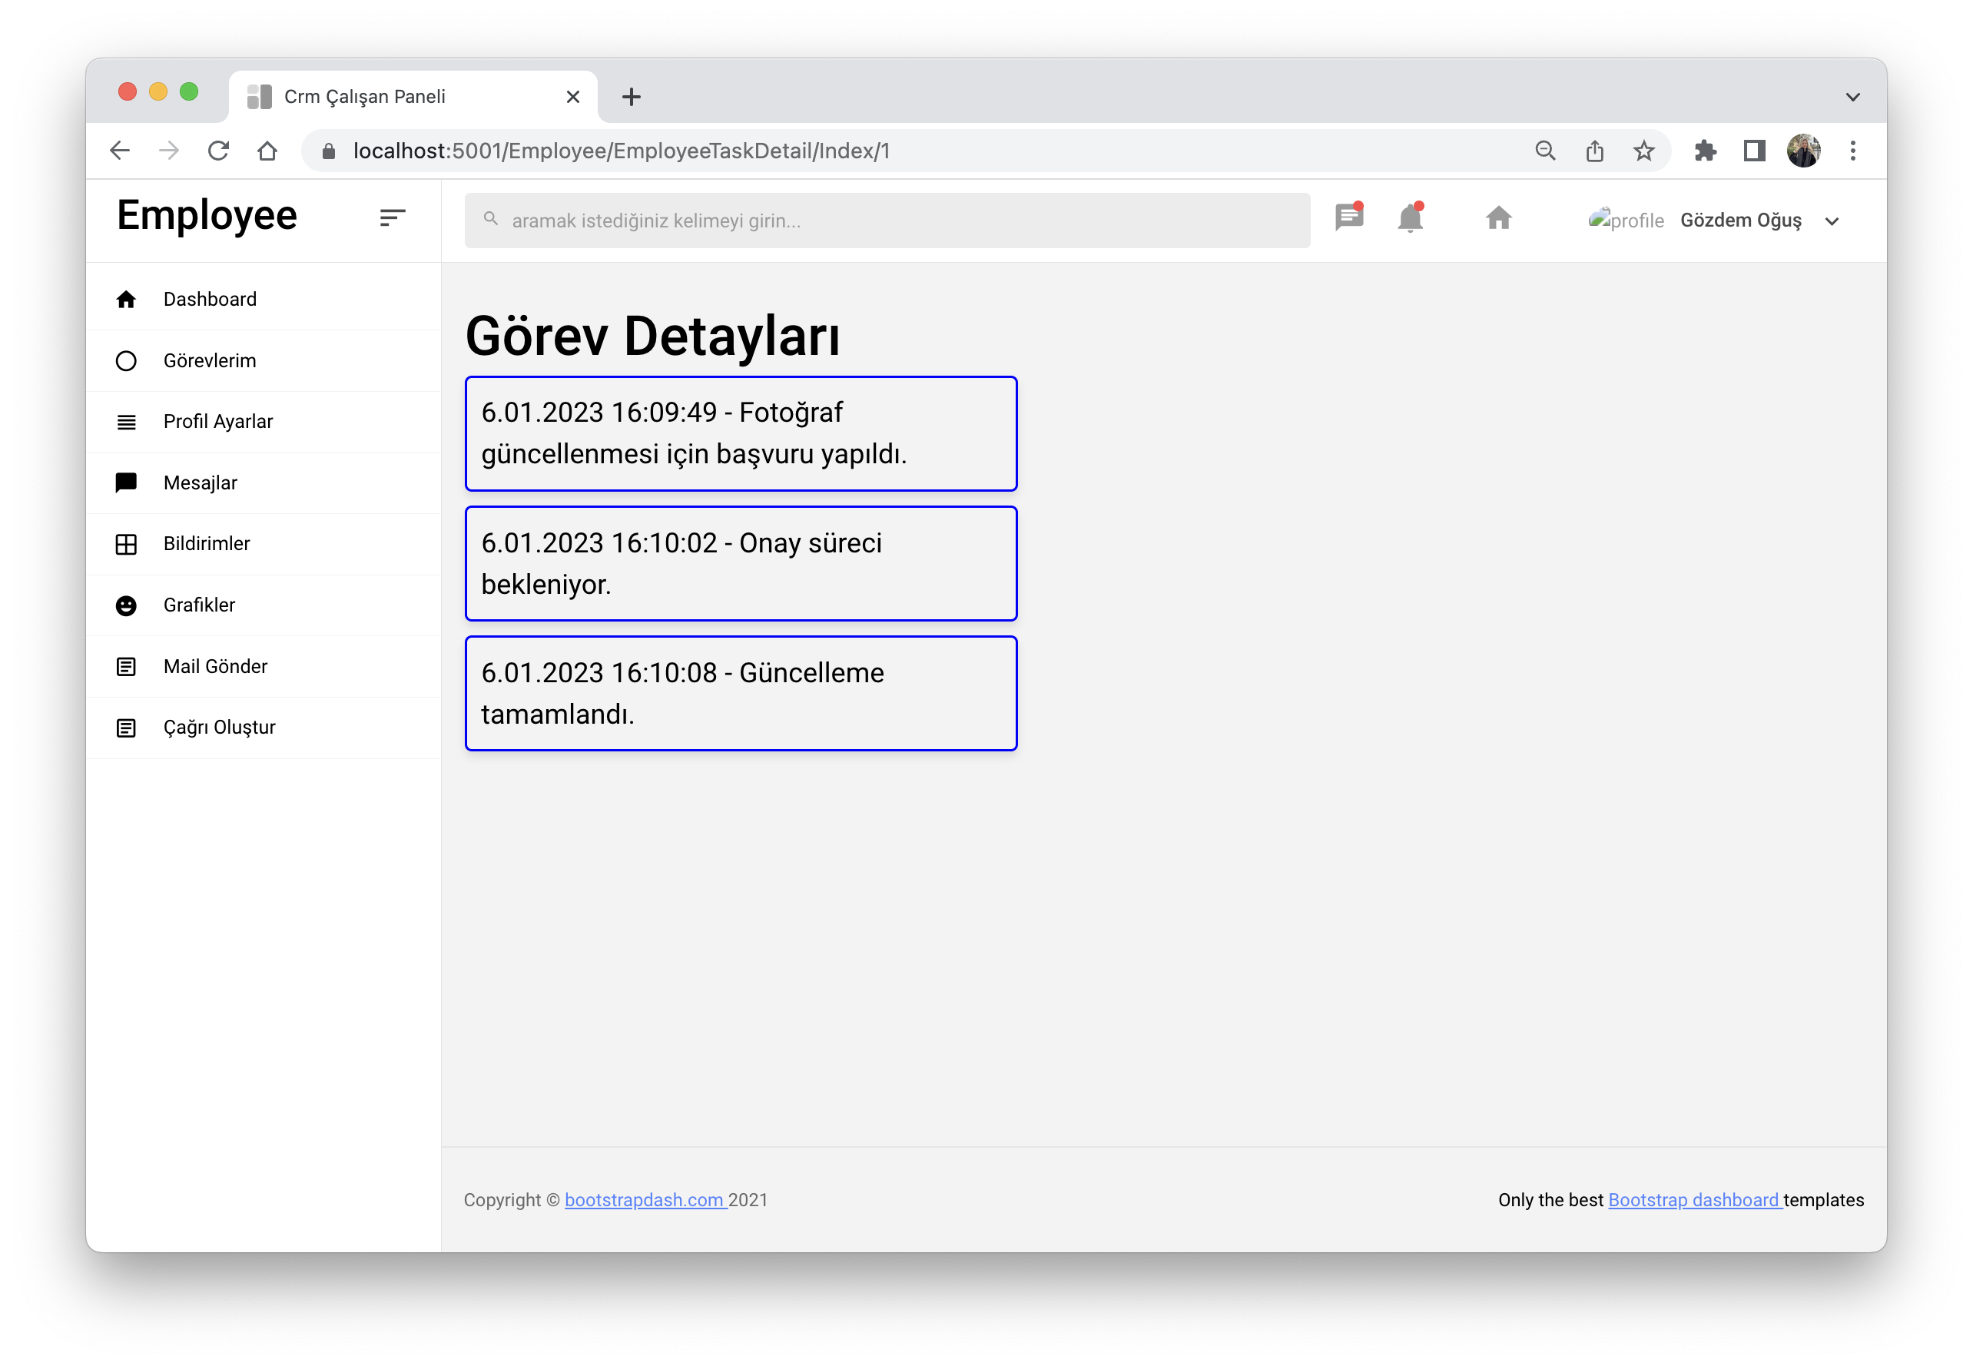
Task: Click the browser home button
Action: (267, 151)
